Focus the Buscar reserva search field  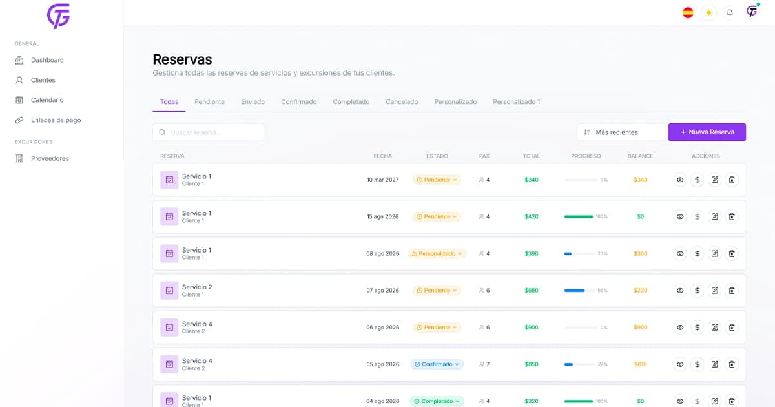(208, 132)
